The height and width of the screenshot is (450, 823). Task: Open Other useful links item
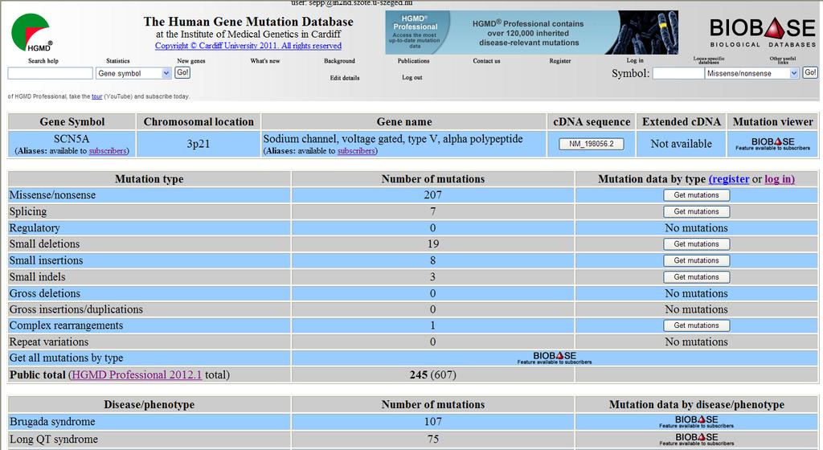coord(783,59)
